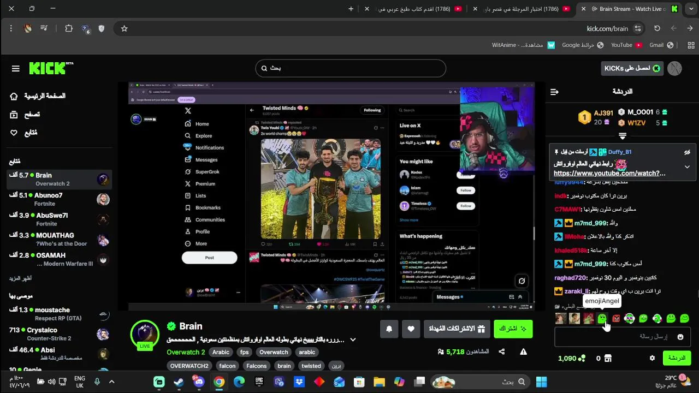Screen dimensions: 699x393
Task: Open the Following (متابع) heart sidebar item
Action: click(23, 133)
